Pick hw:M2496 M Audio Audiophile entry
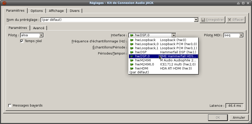 click(x=163, y=60)
